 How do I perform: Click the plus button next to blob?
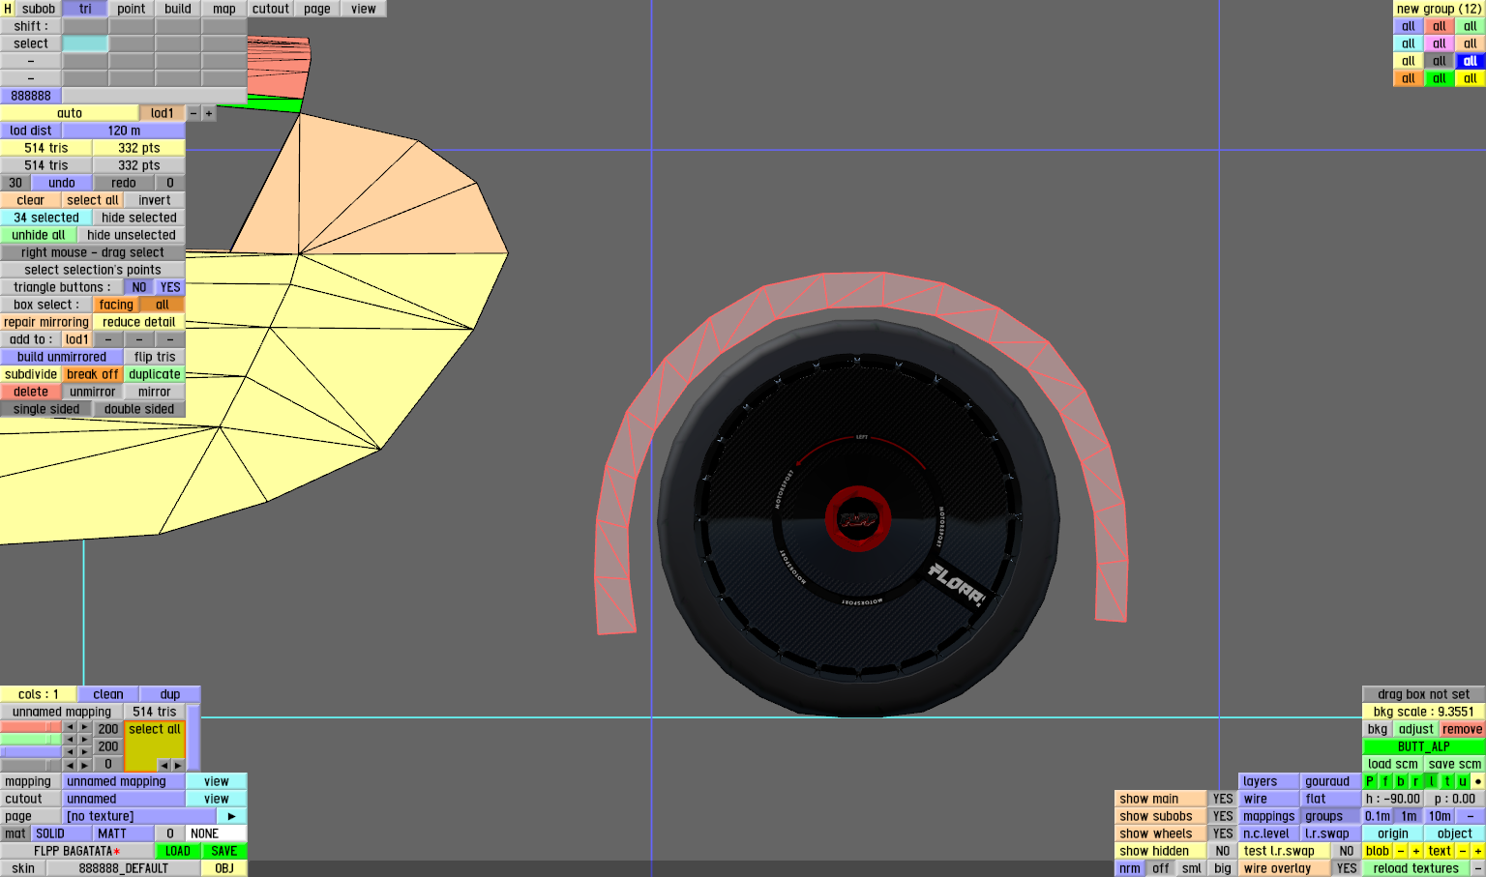click(x=1416, y=851)
